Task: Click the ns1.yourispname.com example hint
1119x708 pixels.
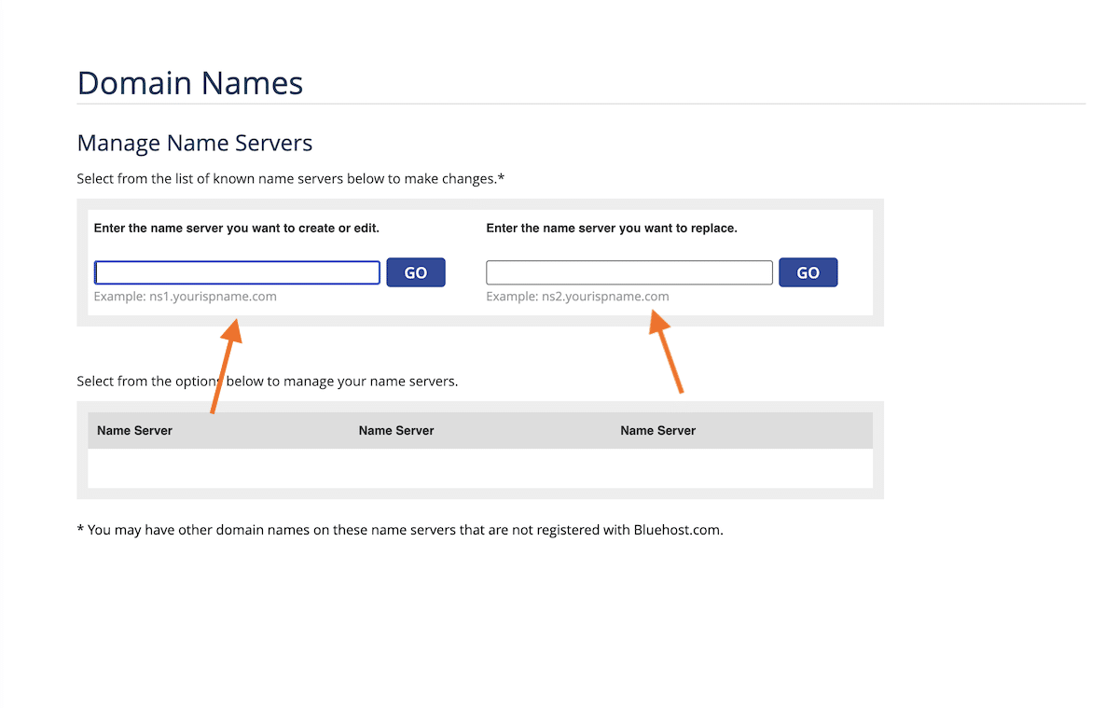Action: [186, 297]
